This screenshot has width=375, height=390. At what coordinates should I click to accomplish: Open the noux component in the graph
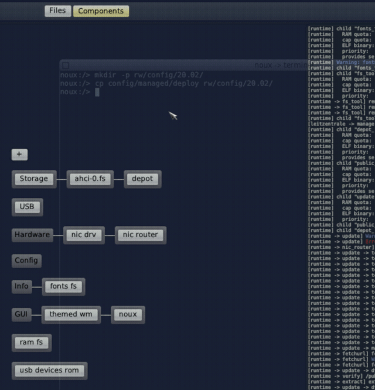point(128,314)
